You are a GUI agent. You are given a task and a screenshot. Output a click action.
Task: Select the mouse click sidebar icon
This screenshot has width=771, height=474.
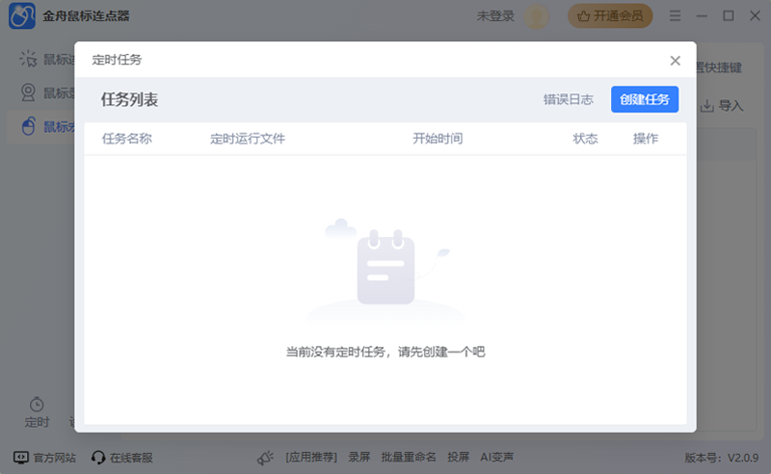click(x=29, y=60)
